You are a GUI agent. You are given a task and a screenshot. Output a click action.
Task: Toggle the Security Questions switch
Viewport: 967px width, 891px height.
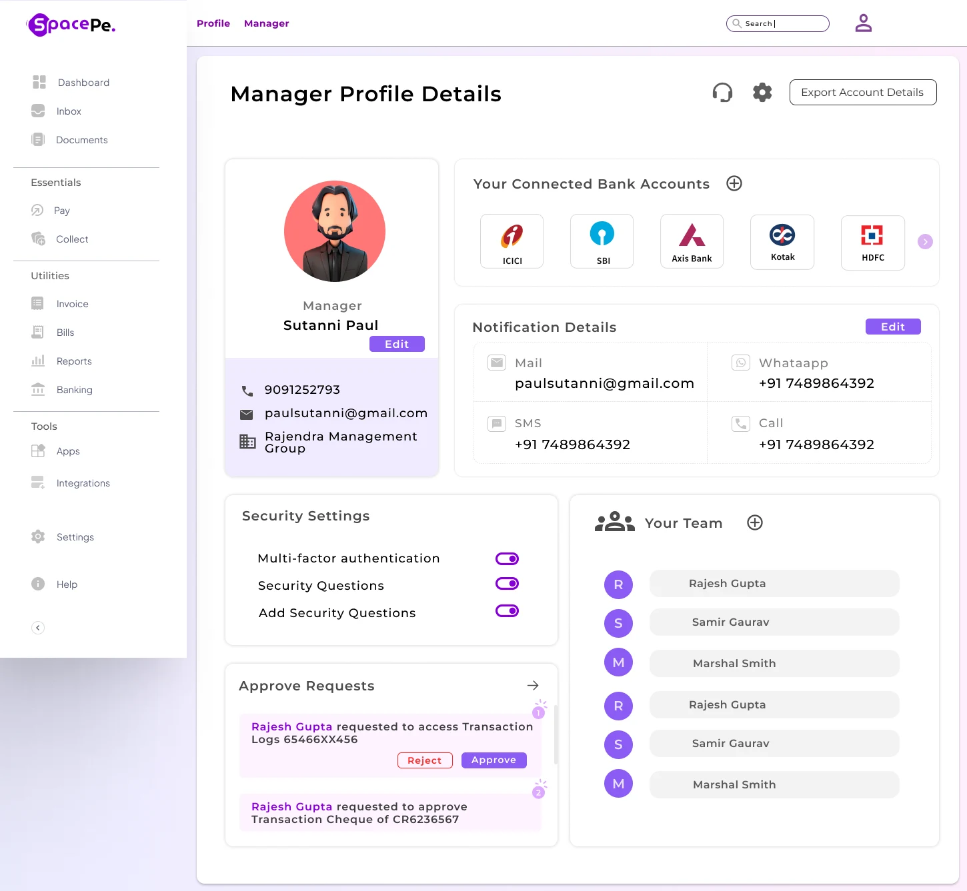point(507,584)
